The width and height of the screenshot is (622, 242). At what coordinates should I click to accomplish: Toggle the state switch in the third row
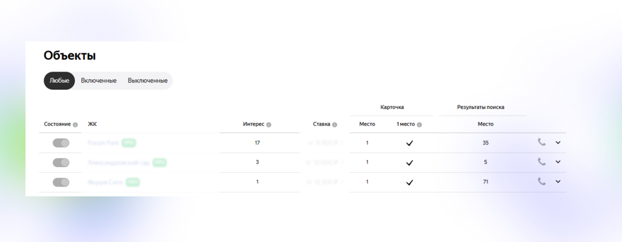61,182
